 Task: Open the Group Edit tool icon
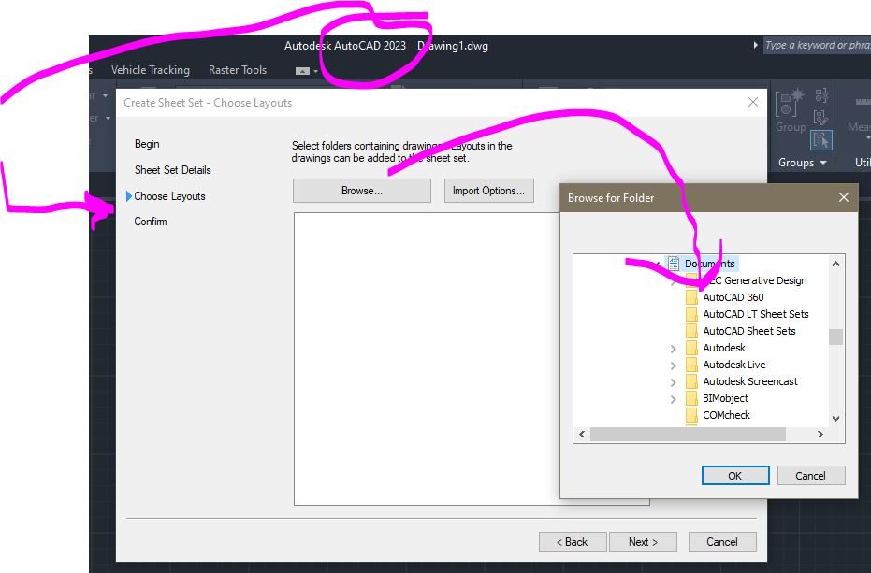[x=820, y=116]
